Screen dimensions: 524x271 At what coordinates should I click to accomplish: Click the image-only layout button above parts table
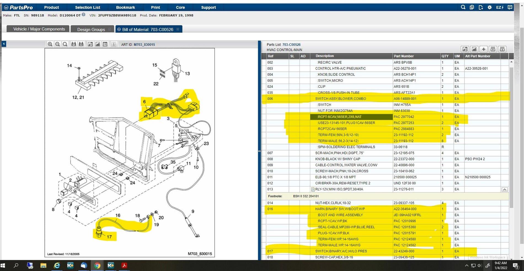474,49
